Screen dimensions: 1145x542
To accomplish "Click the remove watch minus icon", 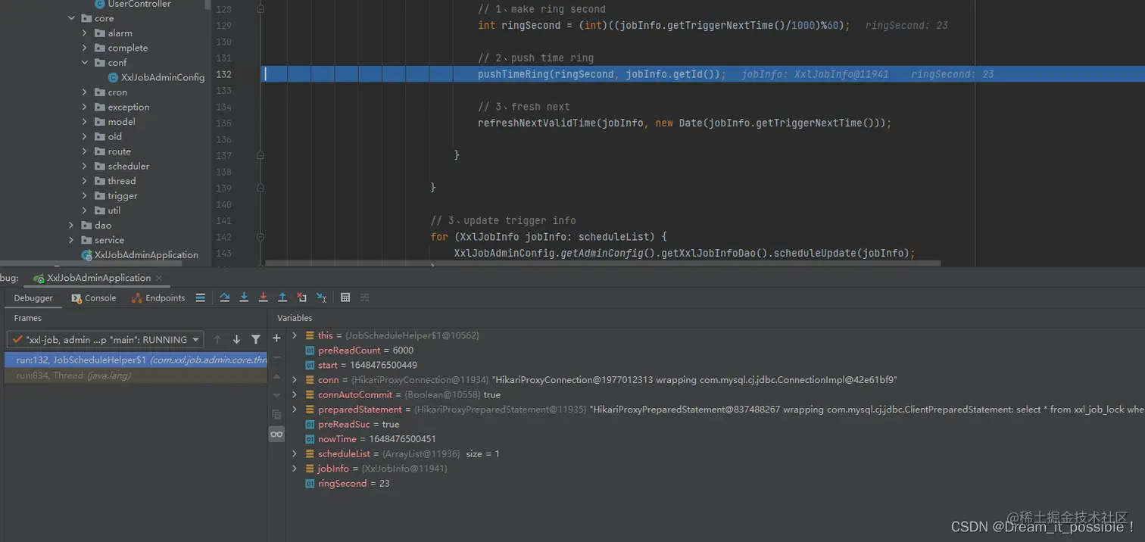I will [x=276, y=357].
